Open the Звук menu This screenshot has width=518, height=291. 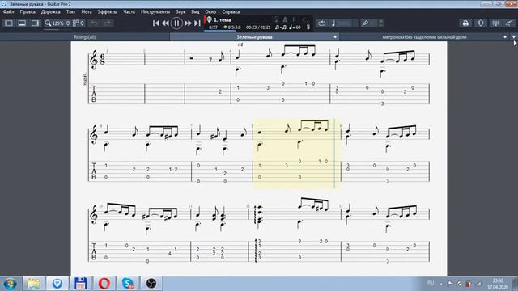pyautogui.click(x=180, y=11)
